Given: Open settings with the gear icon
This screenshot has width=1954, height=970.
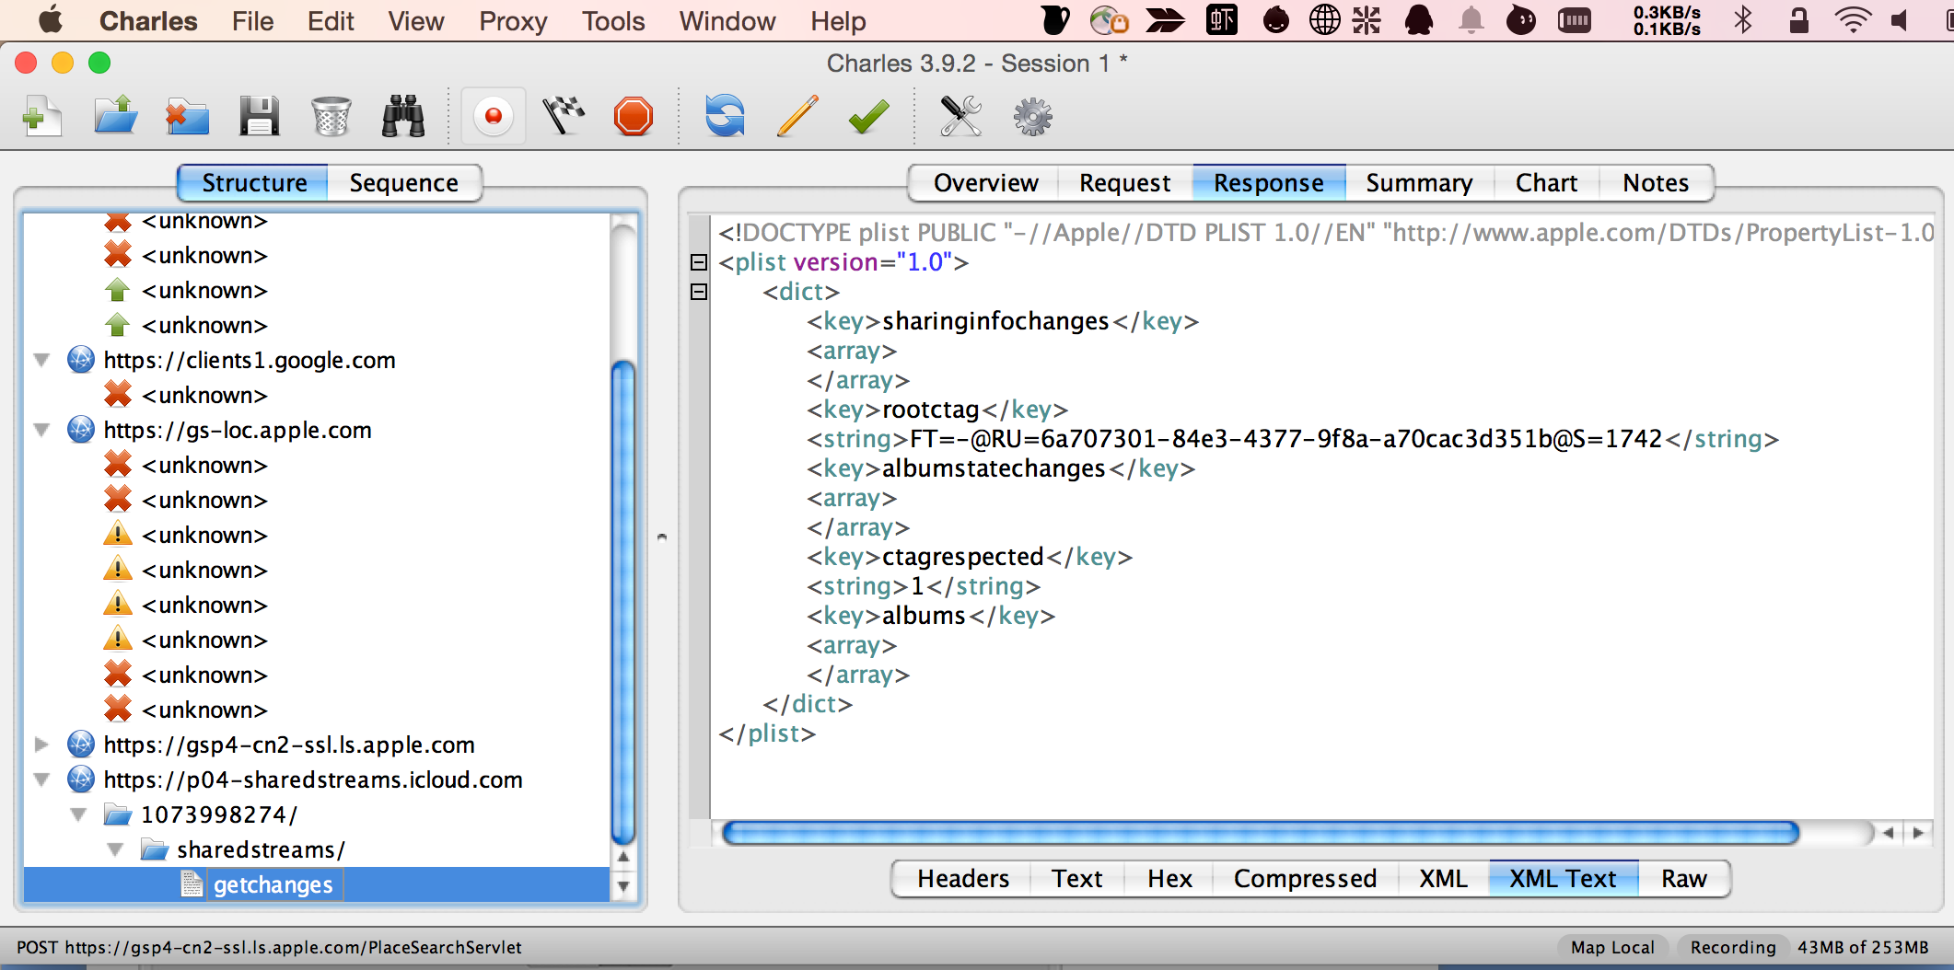Looking at the screenshot, I should (1033, 117).
